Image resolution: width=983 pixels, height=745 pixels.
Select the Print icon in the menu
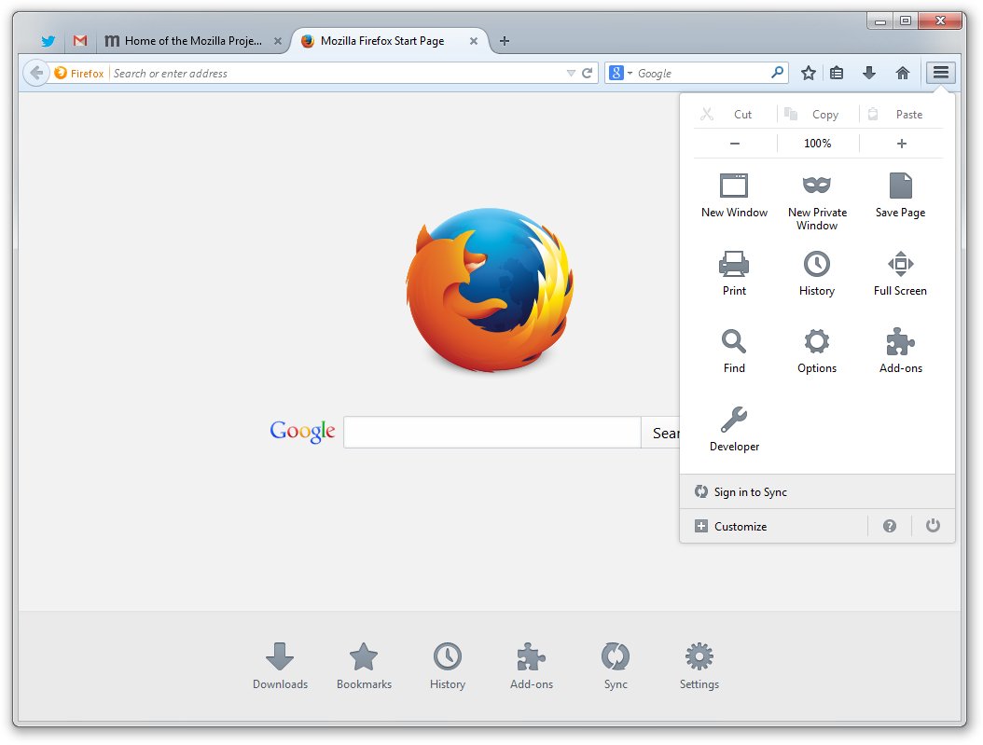[733, 272]
